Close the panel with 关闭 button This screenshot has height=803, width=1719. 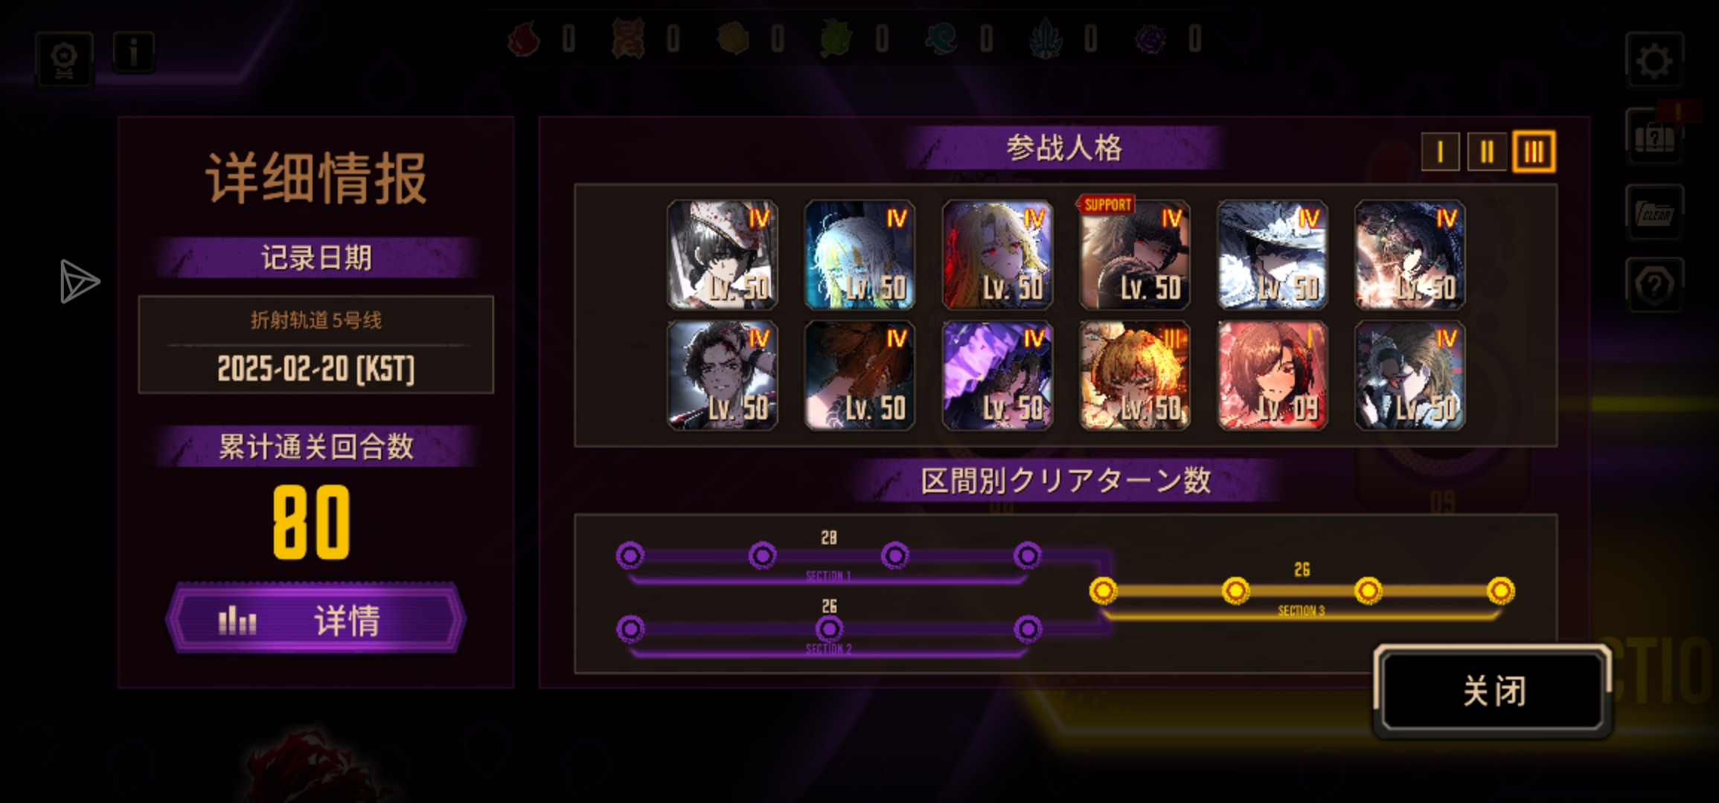[1493, 691]
